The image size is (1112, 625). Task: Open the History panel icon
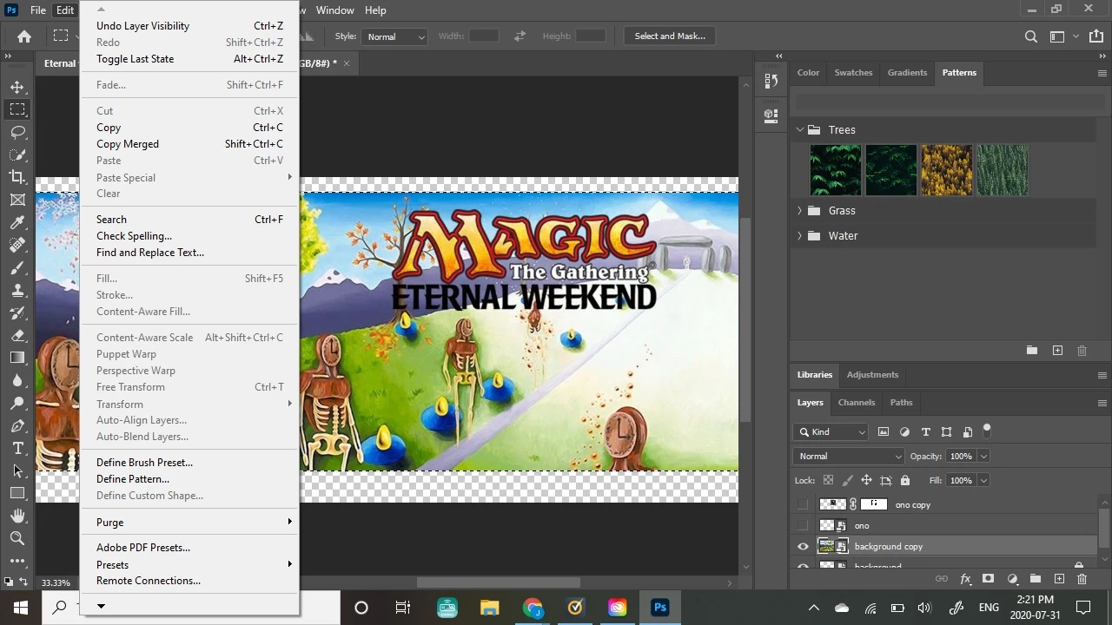click(771, 81)
